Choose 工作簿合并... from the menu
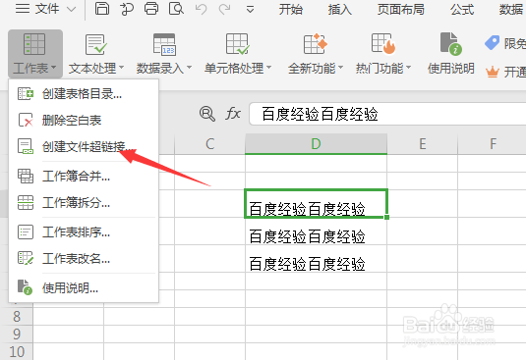Image resolution: width=526 pixels, height=360 pixels. [x=84, y=176]
